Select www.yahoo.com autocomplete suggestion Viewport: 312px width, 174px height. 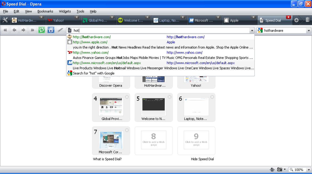(x=160, y=55)
